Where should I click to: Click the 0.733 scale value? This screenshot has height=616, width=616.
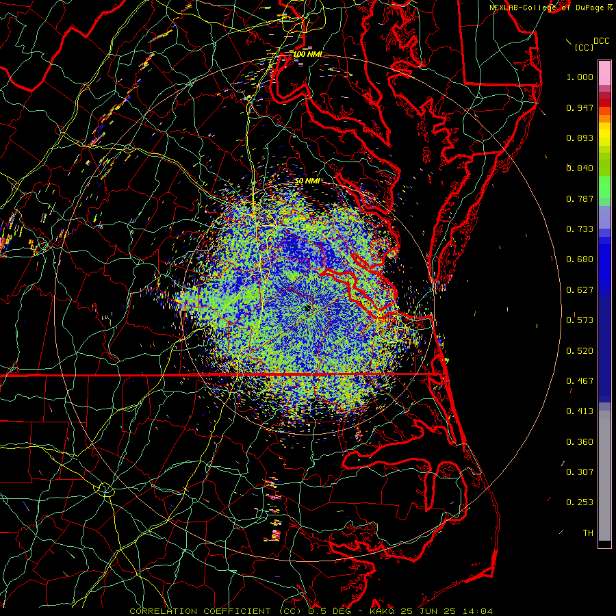coord(580,229)
